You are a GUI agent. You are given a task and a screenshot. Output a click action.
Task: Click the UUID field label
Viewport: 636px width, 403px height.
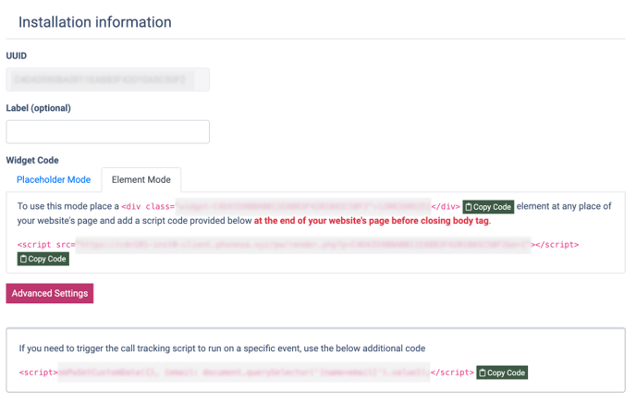pyautogui.click(x=17, y=55)
